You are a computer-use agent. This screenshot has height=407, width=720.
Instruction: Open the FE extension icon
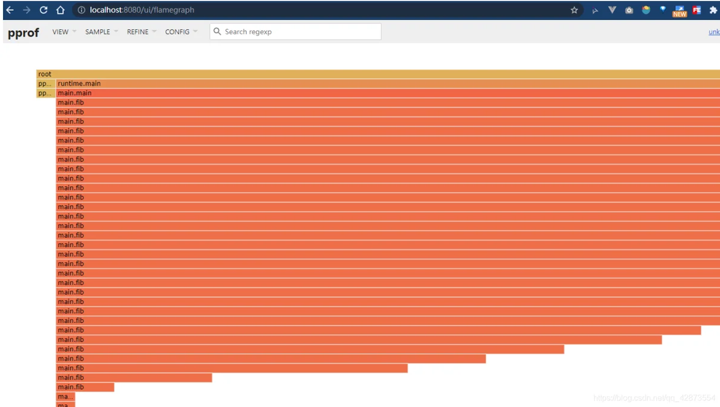697,10
